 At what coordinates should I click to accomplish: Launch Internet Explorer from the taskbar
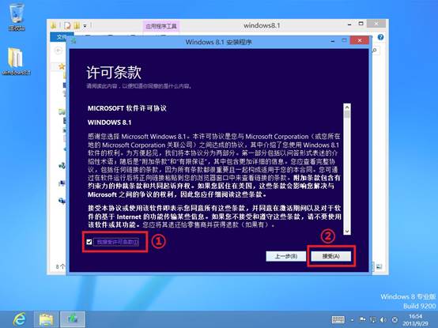(19, 319)
